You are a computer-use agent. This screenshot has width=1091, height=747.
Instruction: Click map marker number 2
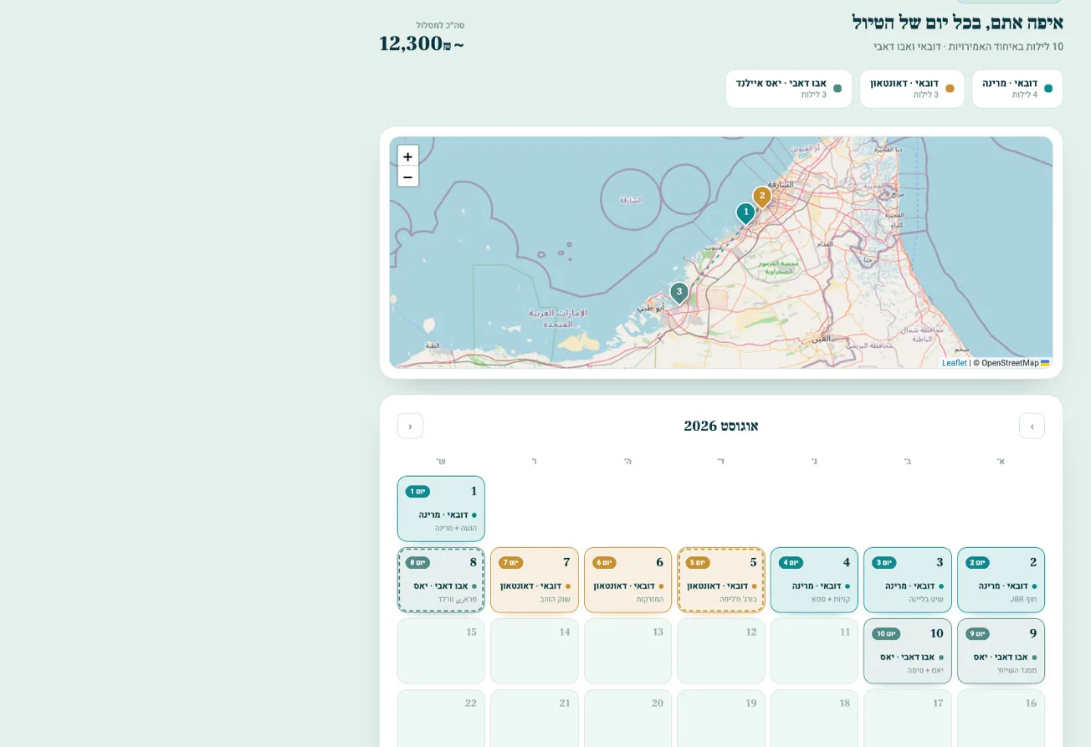(761, 197)
